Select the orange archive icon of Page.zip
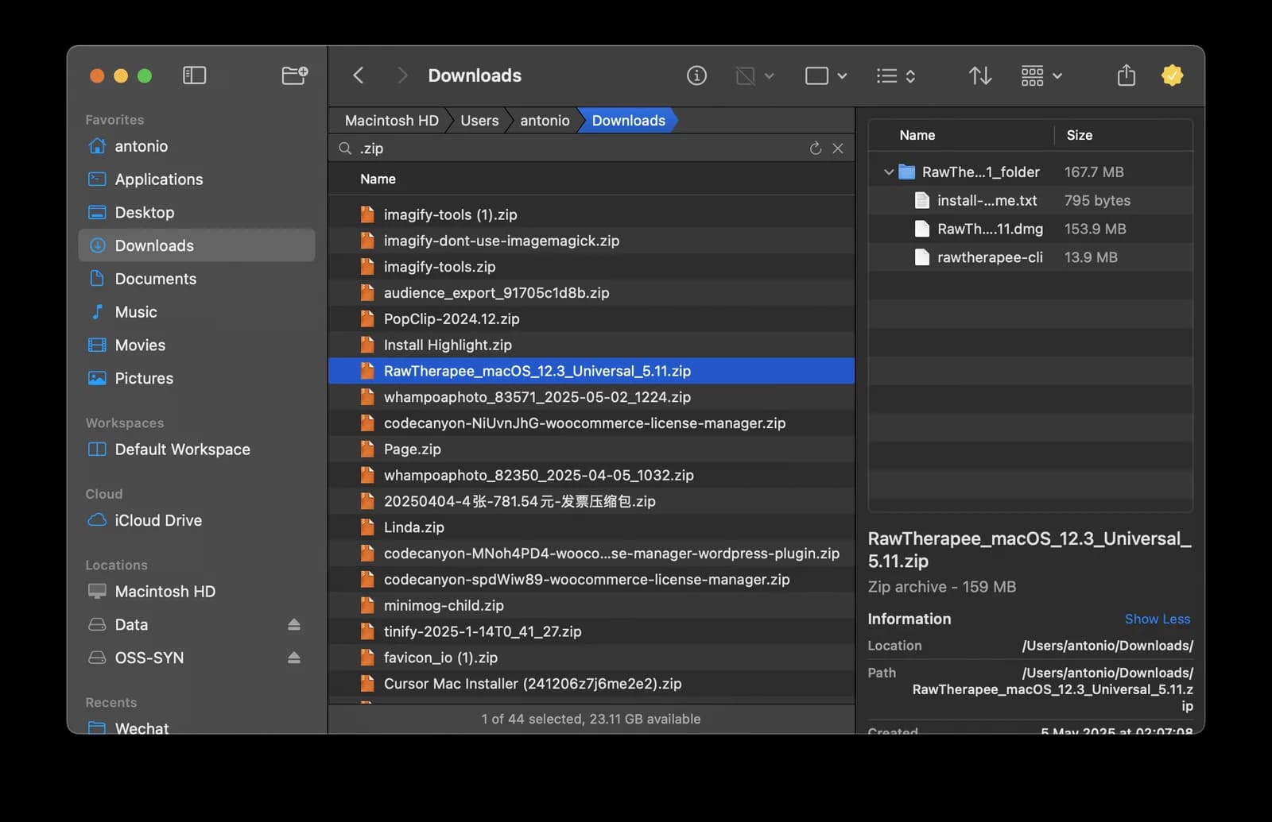 (x=366, y=449)
